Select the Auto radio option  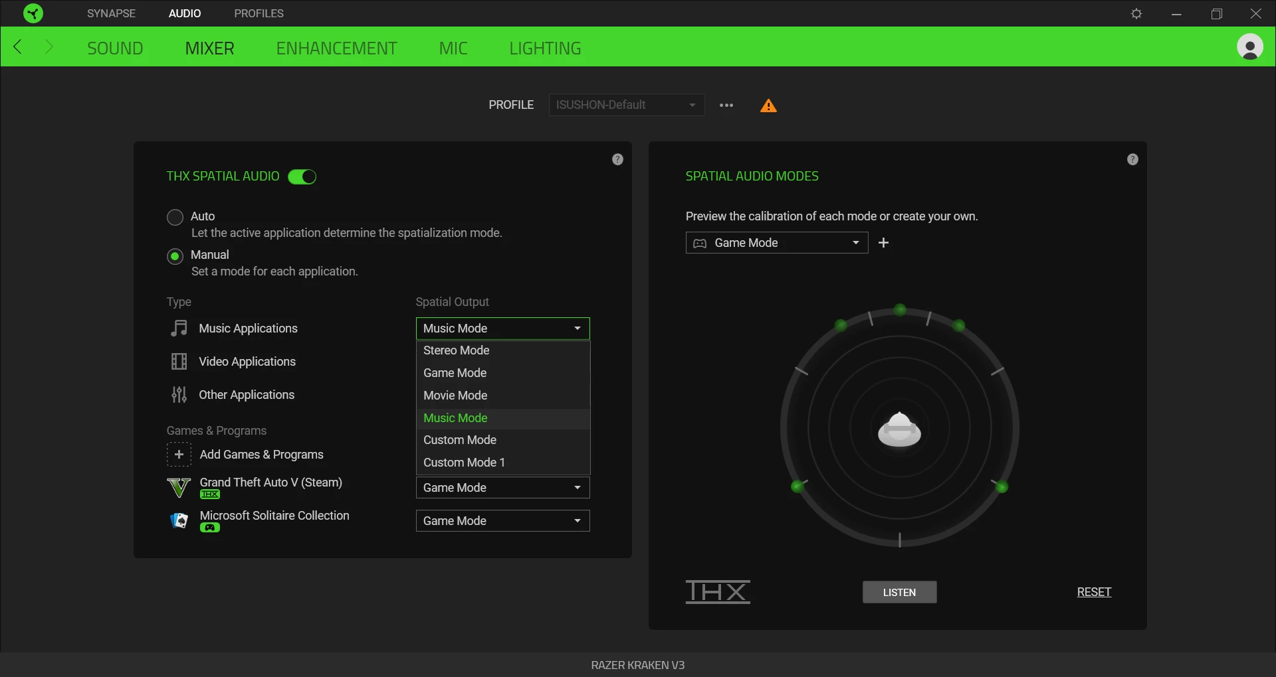click(x=175, y=217)
